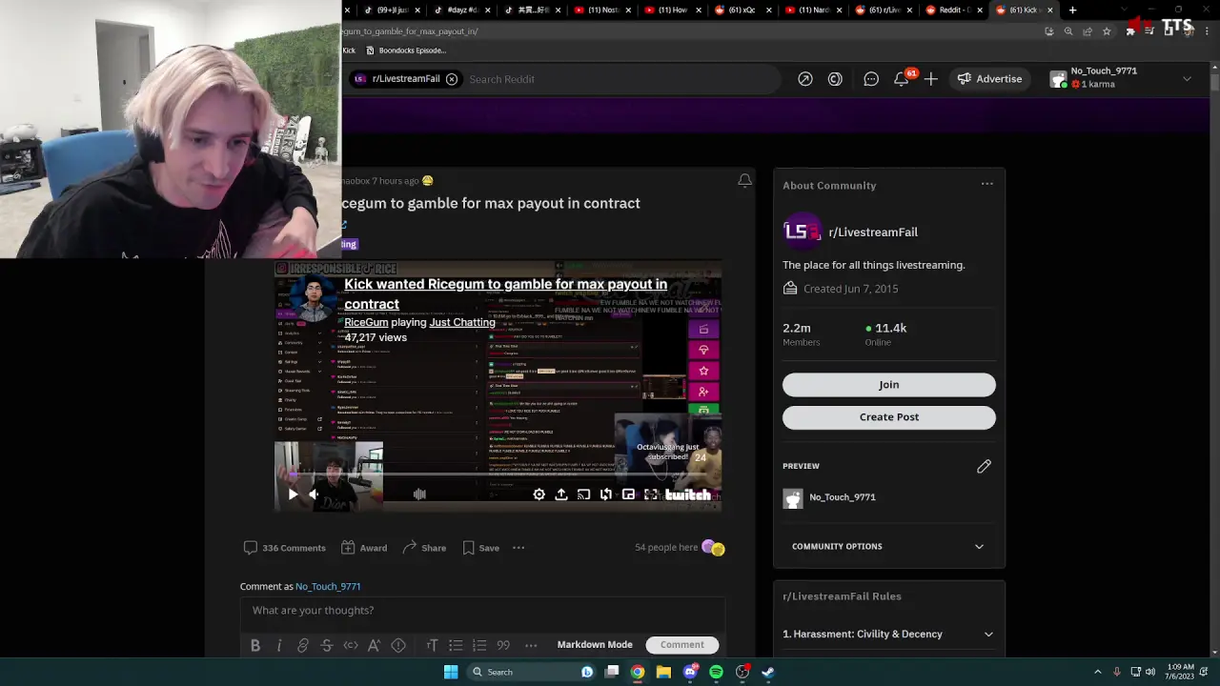The height and width of the screenshot is (686, 1220).
Task: Open notifications bell showing 61 alerts
Action: 901,79
